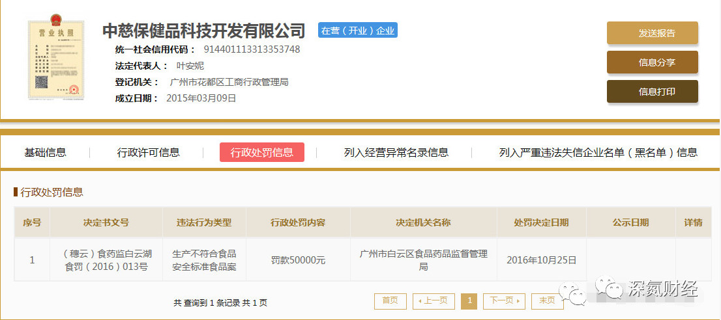The height and width of the screenshot is (320, 721).
Task: Click the 详情 column header
Action: 694,222
